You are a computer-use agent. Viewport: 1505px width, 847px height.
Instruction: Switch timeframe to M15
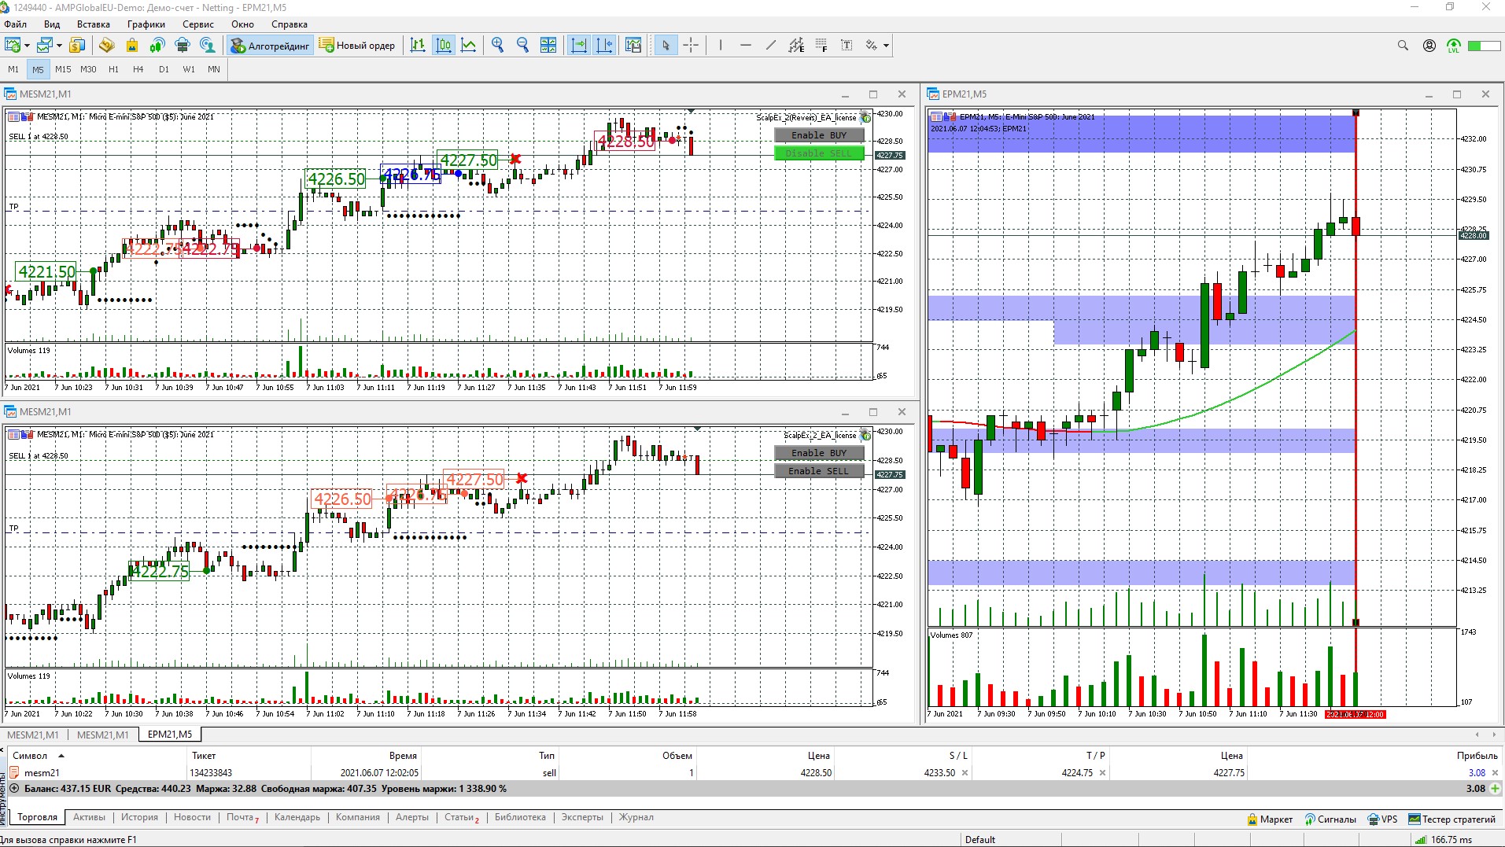(x=63, y=69)
